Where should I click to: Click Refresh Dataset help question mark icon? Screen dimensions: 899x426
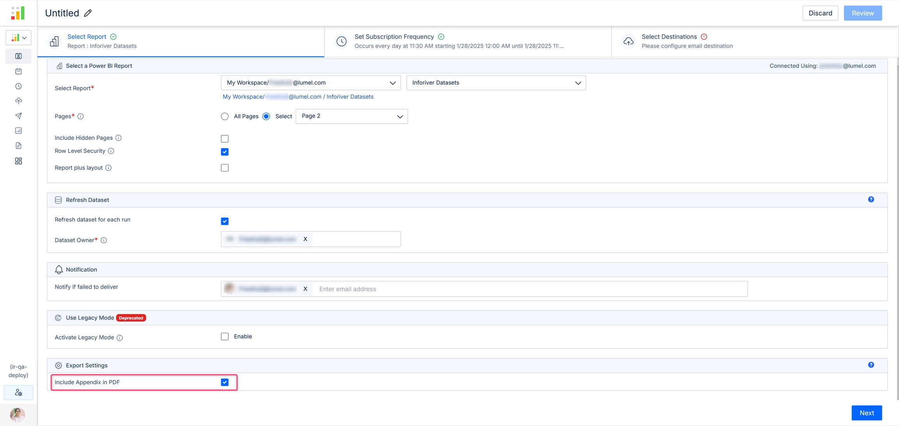[x=871, y=200]
